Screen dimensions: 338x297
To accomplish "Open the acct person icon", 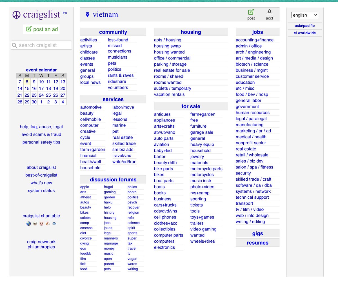I will coord(269,12).
